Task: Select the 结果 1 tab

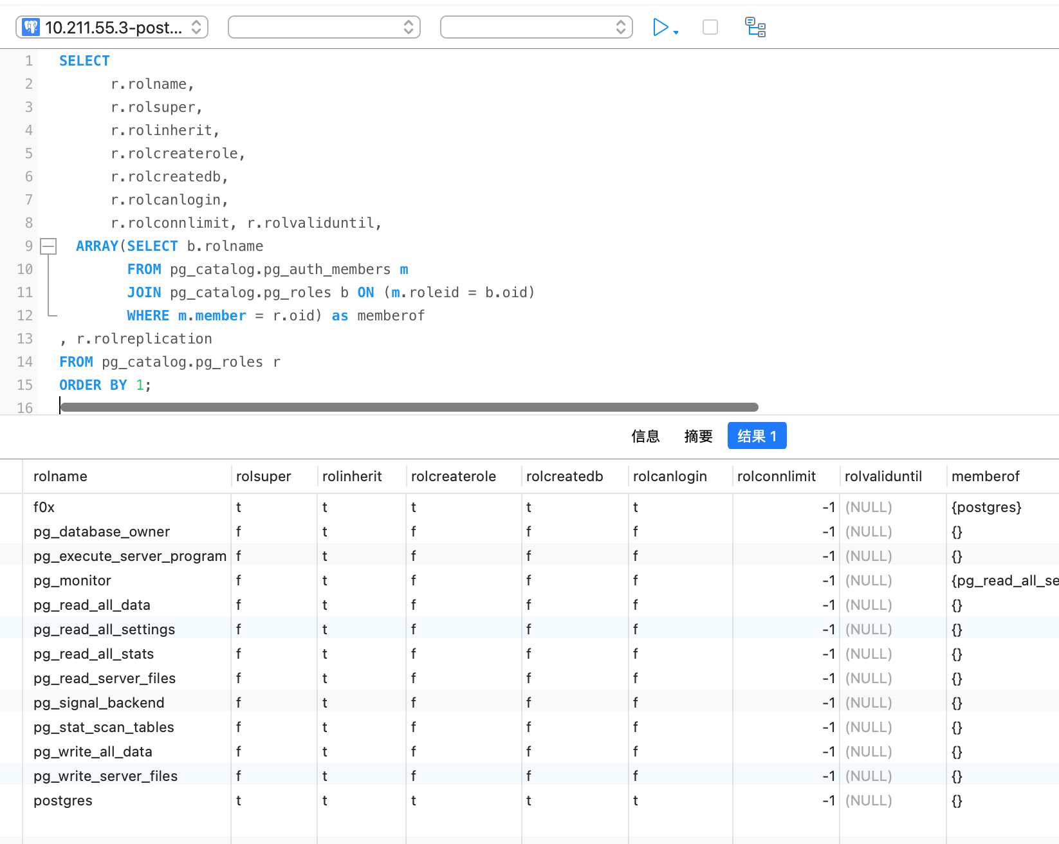Action: (757, 436)
